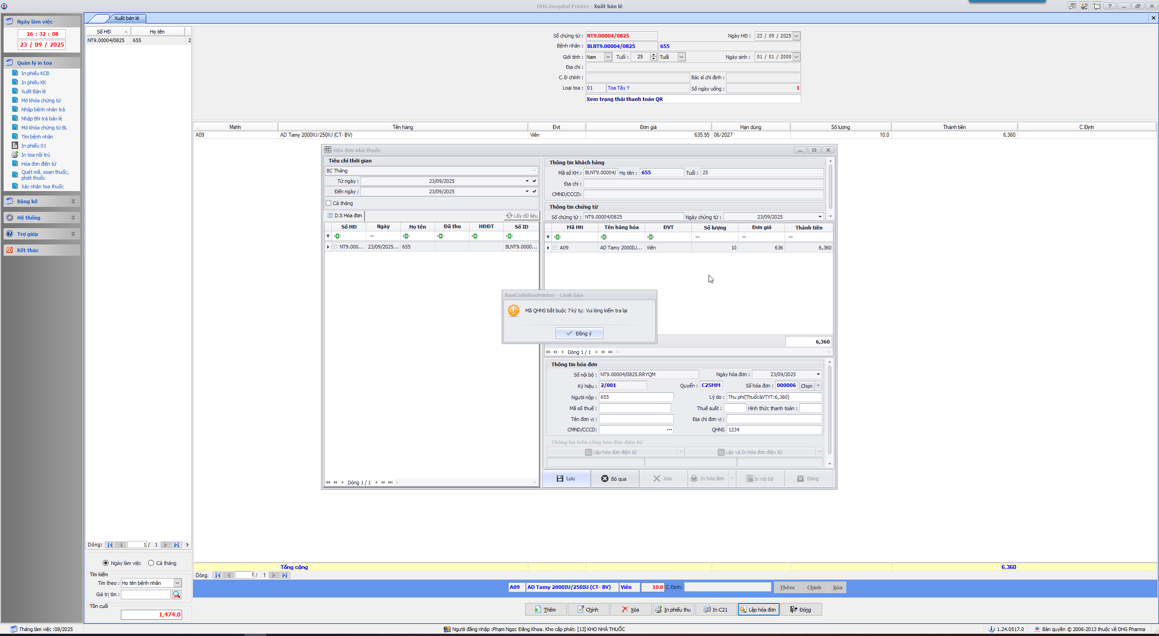The image size is (1159, 636).
Task: Tick the Cả tháng checkbox in invoice dialog
Action: [329, 203]
